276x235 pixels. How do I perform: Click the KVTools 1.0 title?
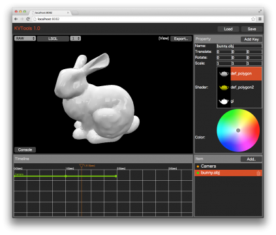point(27,28)
